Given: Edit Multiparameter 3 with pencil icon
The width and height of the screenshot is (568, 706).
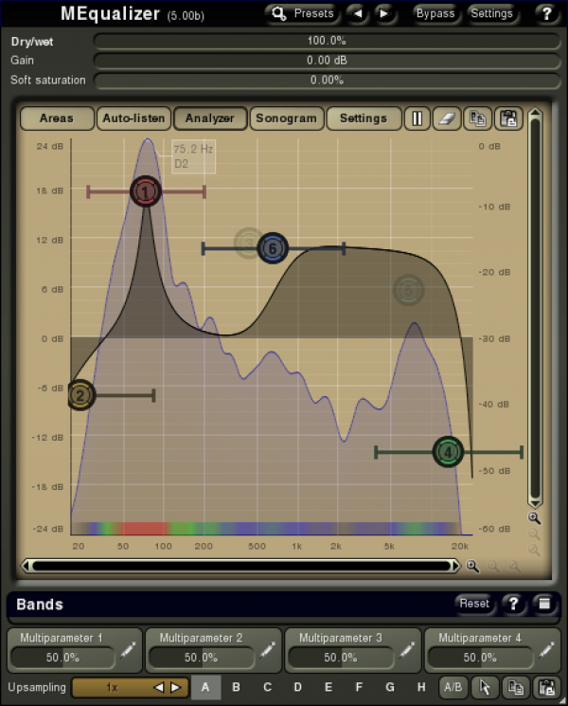Looking at the screenshot, I should (x=406, y=650).
